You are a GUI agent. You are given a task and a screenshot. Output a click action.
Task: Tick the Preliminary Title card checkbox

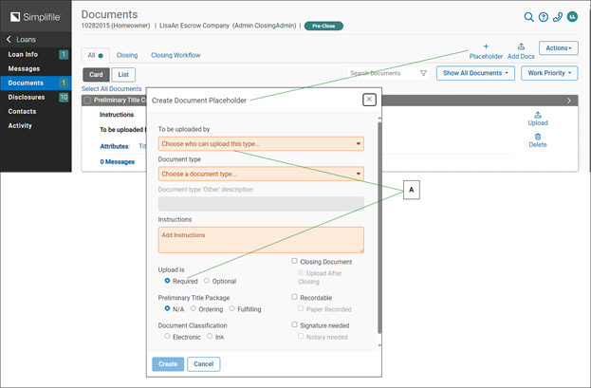87,101
